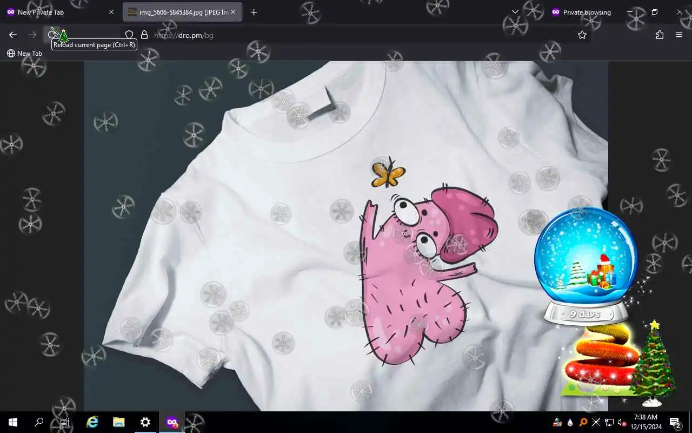Image resolution: width=692 pixels, height=433 pixels.
Task: Launch Internet Explorer from the taskbar
Action: pos(92,422)
